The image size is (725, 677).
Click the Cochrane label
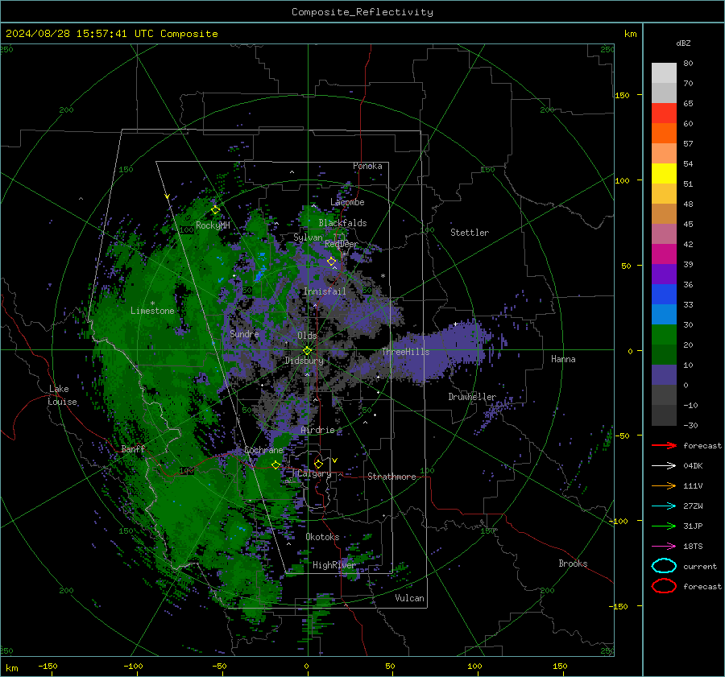[x=263, y=450]
